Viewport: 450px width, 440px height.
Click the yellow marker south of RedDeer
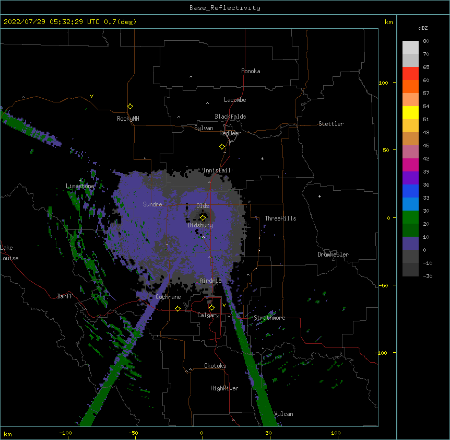point(222,147)
